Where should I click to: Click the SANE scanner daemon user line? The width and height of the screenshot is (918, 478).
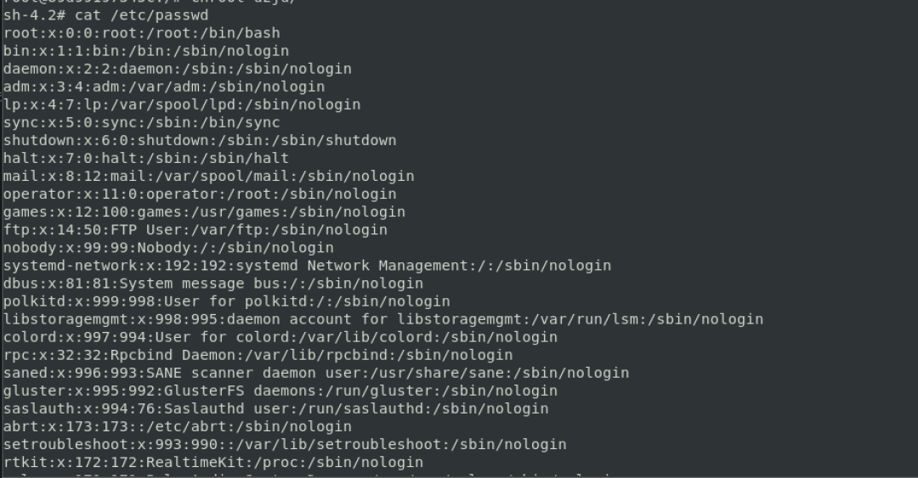click(316, 373)
